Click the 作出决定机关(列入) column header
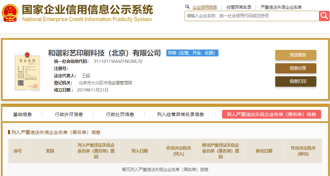330x176 pixels. coord(179,151)
